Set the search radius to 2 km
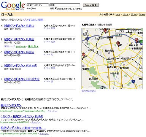146x137 pixels. [118, 14]
